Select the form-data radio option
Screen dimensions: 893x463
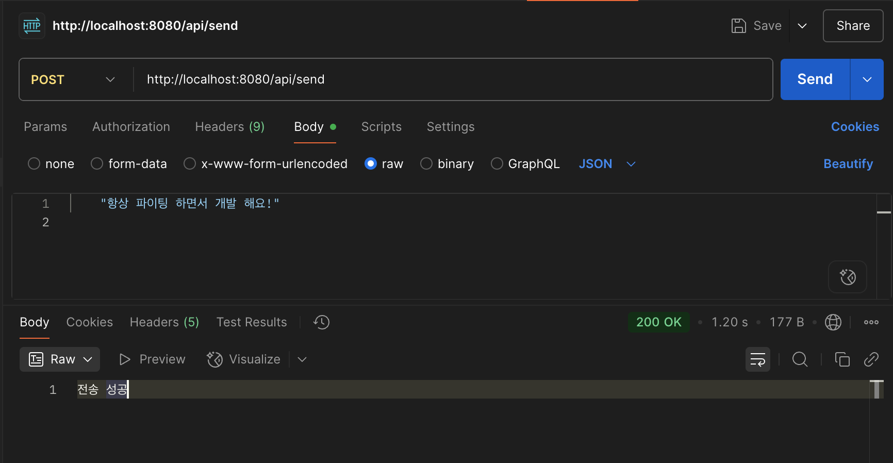[x=97, y=164]
